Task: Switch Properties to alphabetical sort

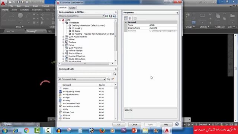Action: point(130,18)
